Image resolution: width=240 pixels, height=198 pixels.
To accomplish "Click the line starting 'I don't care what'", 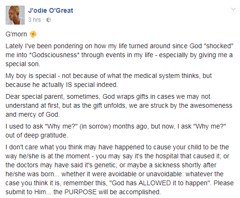I will point(117,147).
